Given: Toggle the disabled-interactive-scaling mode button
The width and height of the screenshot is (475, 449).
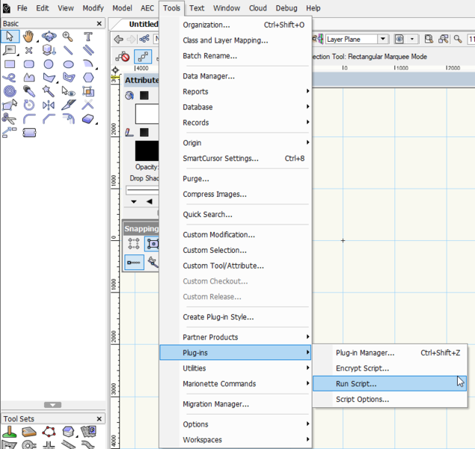Looking at the screenshot, I should click(123, 57).
